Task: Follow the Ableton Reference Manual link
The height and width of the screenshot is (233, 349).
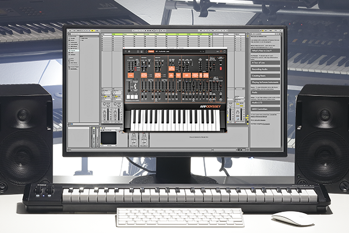Action: point(259,116)
